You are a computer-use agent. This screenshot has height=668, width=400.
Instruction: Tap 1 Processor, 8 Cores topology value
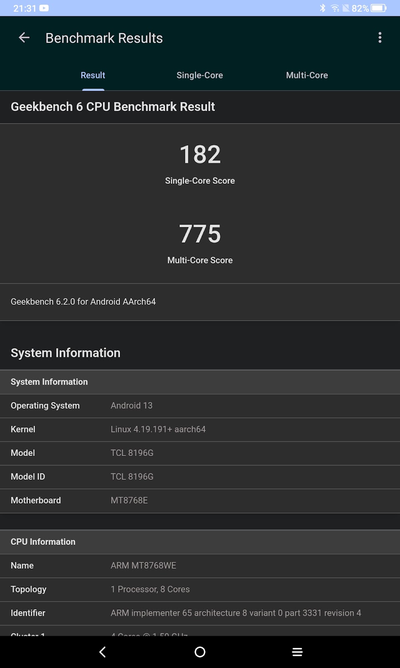point(150,589)
